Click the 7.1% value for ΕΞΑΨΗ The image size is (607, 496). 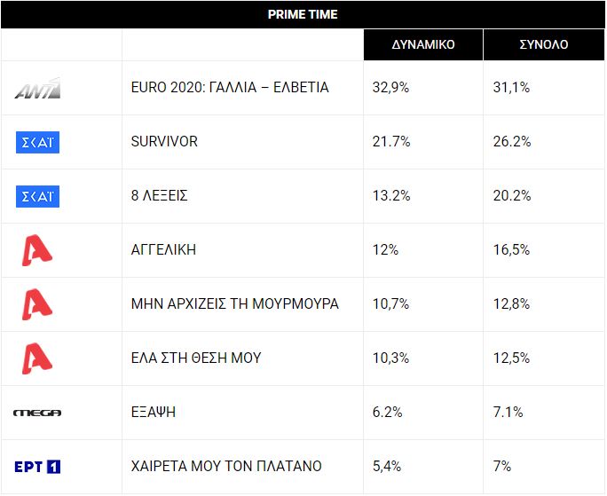click(x=508, y=413)
